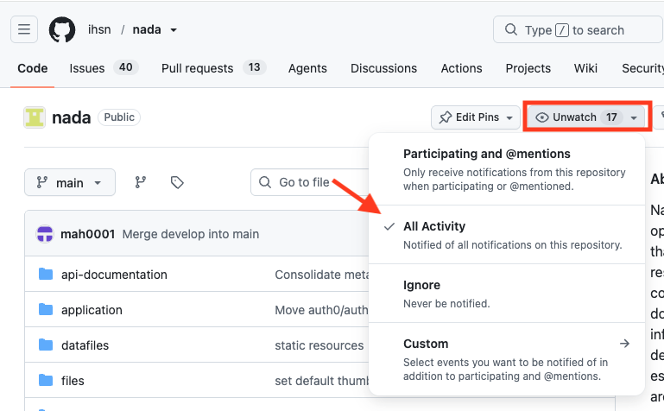The image size is (664, 411).
Task: Click the Public visibility badge
Action: [119, 117]
